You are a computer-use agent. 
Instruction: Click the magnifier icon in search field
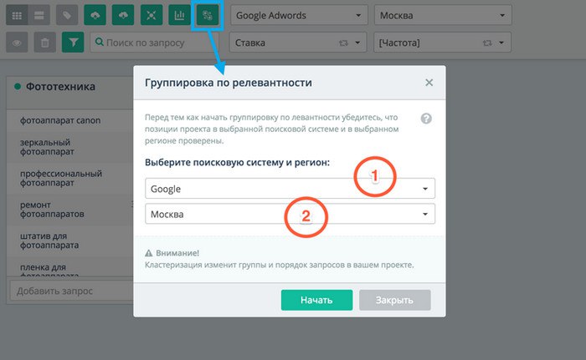(x=99, y=42)
